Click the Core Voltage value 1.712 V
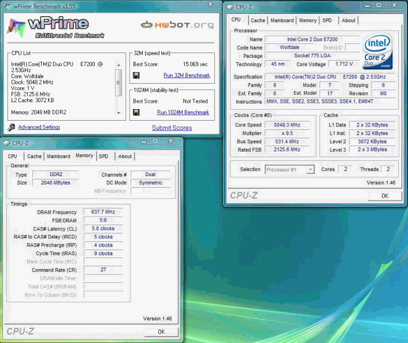Screen dimensions: 408x343 click(344, 64)
